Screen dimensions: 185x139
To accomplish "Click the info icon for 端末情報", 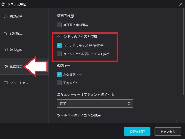I will tap(5, 50).
